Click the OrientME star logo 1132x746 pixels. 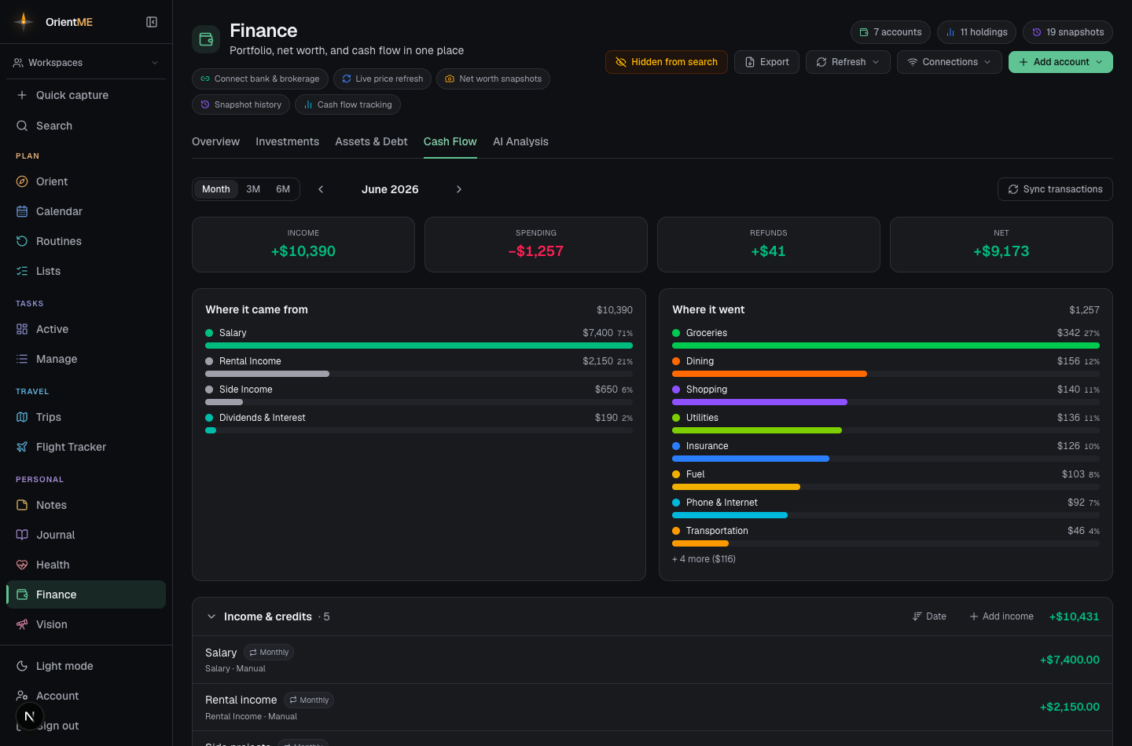point(24,21)
